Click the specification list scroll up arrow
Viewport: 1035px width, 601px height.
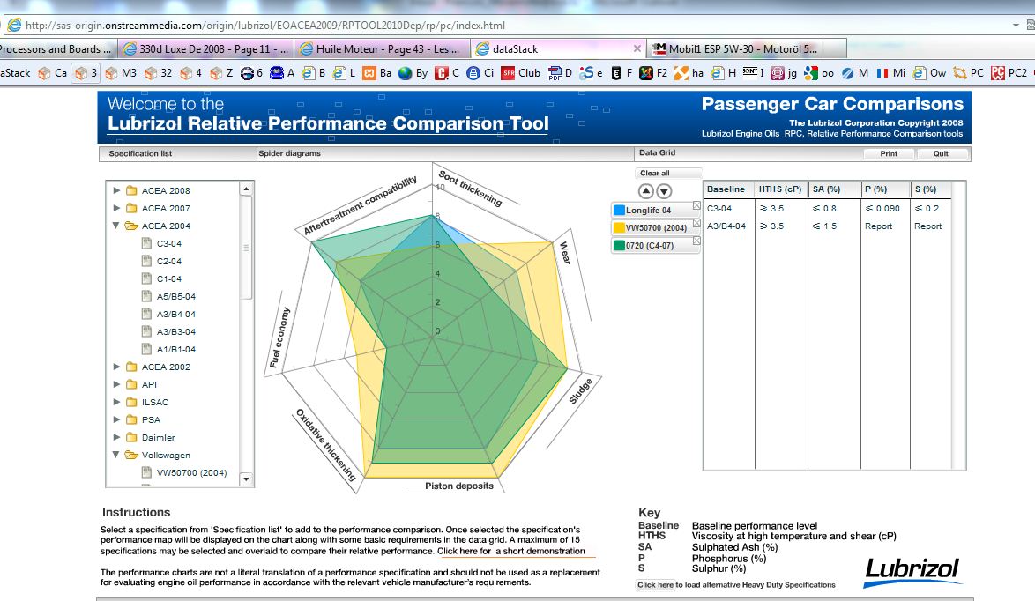[246, 189]
